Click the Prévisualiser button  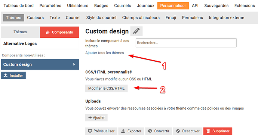[x=101, y=131]
